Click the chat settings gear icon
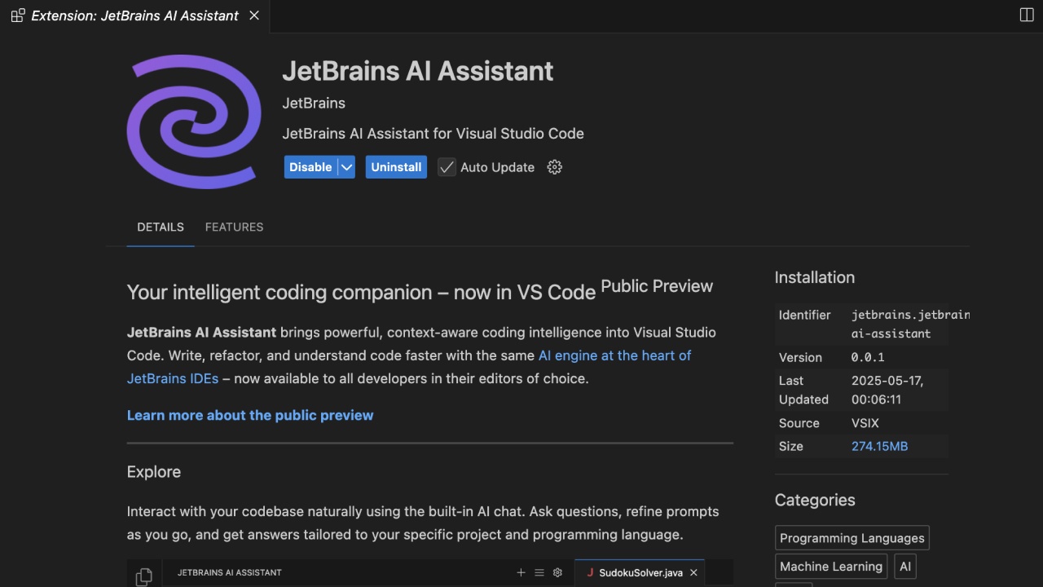This screenshot has width=1043, height=587. (557, 572)
